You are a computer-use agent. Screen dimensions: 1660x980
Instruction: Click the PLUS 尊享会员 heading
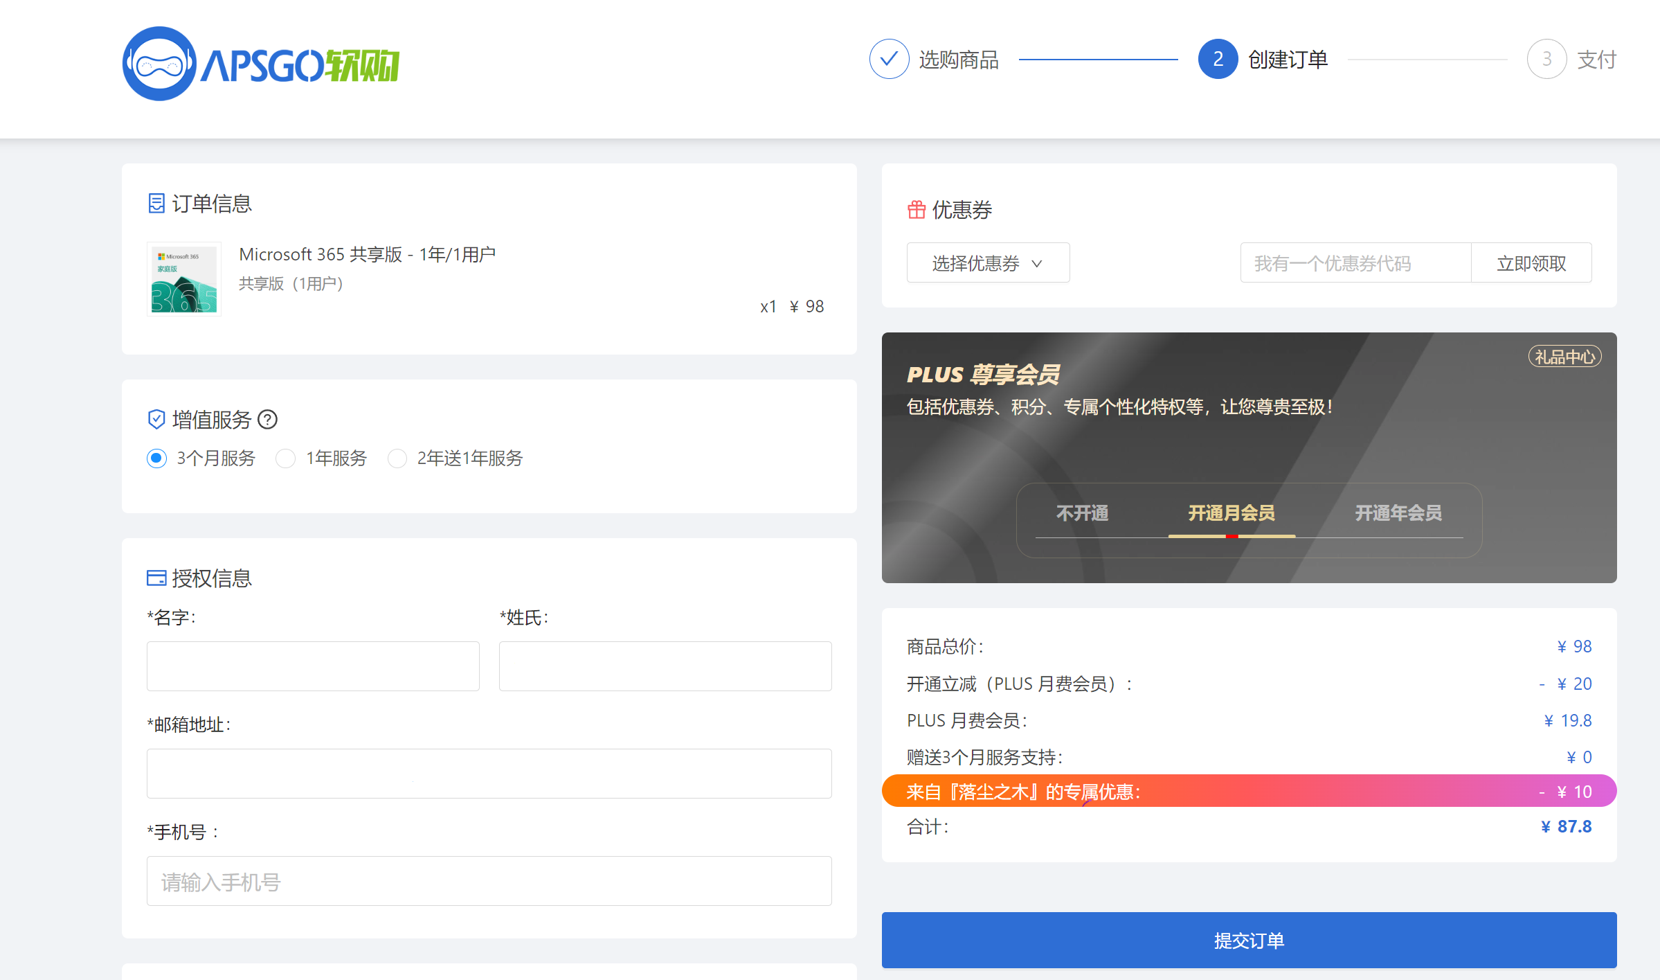pyautogui.click(x=983, y=375)
